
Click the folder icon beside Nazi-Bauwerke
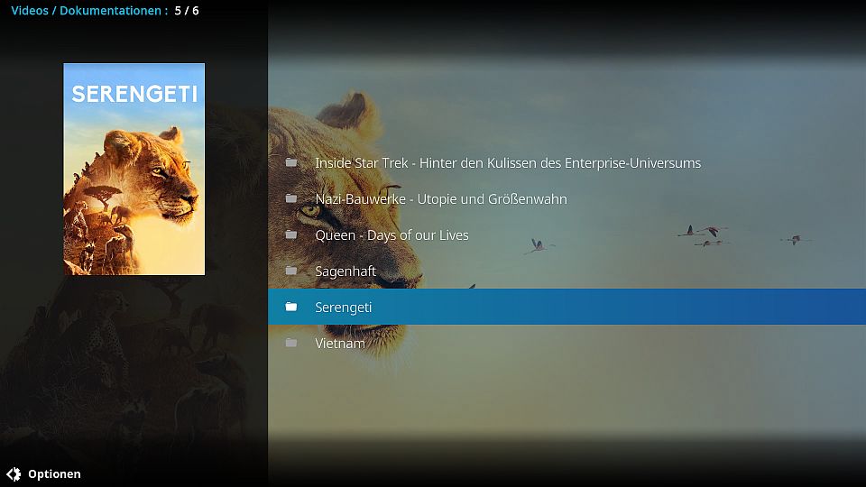point(291,198)
